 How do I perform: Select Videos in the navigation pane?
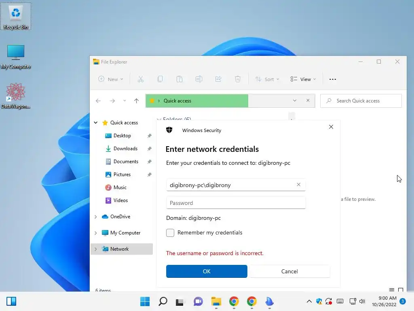pyautogui.click(x=120, y=200)
